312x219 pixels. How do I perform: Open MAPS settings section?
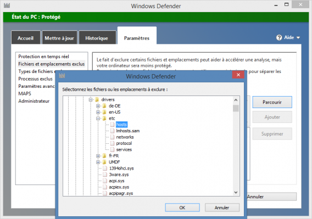click(x=25, y=93)
